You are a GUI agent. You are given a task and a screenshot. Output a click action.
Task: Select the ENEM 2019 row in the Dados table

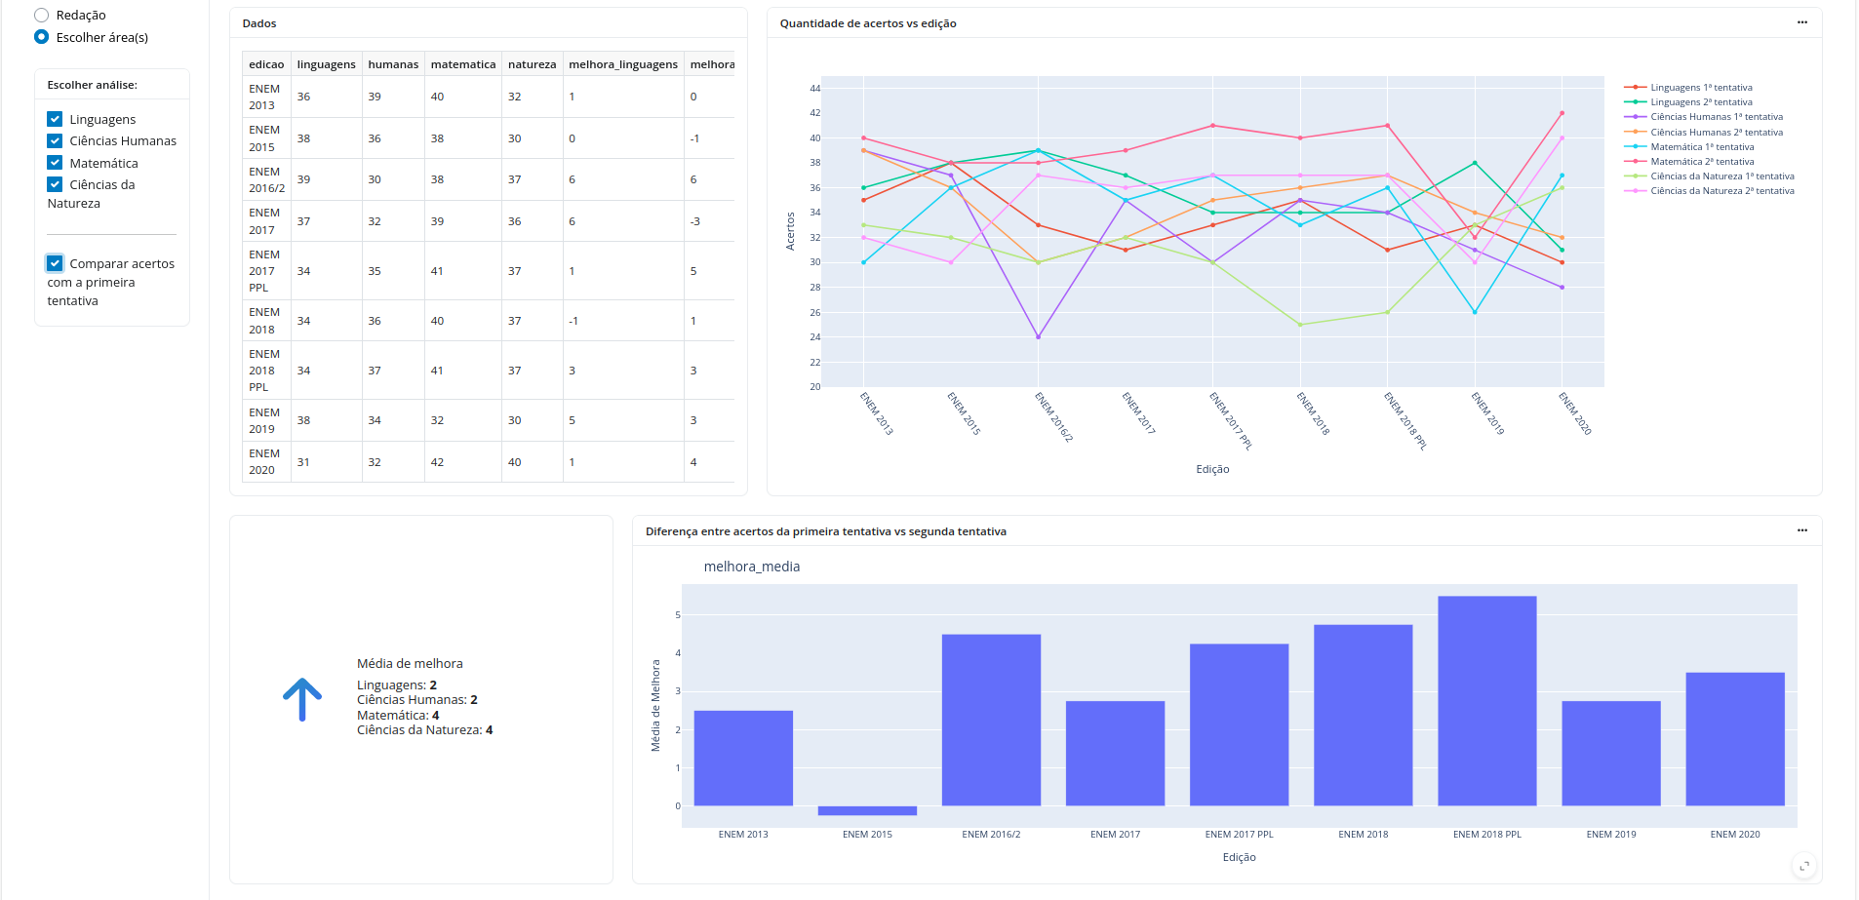point(488,420)
